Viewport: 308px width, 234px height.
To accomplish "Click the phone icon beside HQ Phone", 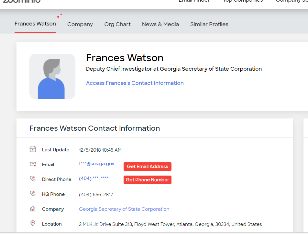I will (33, 194).
